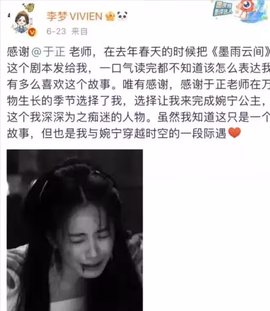The image size is (270, 311).
Task: Open the 国庆 badge at top right
Action: tap(222, 9)
